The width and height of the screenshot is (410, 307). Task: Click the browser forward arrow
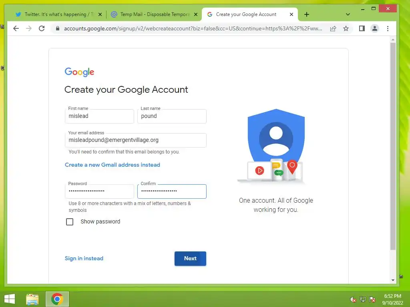pos(29,28)
